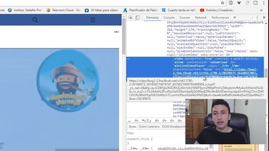Close the DevTools panel
Viewport: 269px width, 151px height.
[x=264, y=18]
